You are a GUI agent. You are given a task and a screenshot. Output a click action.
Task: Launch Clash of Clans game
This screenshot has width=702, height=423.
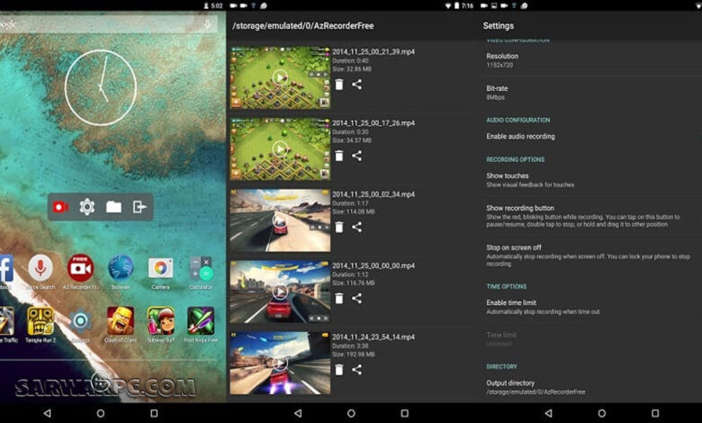click(x=120, y=321)
